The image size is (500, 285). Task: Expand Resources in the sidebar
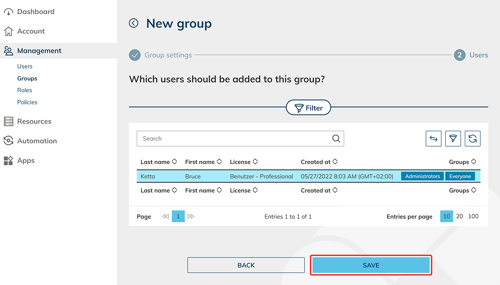click(x=34, y=121)
